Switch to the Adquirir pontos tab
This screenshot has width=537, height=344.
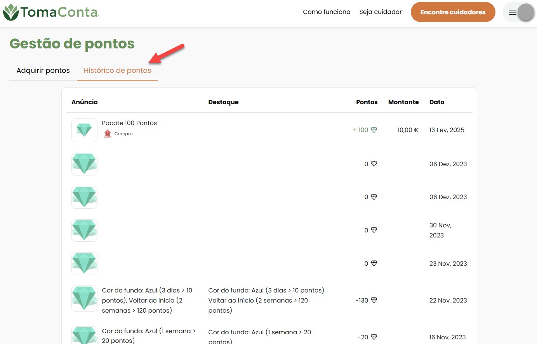(43, 71)
